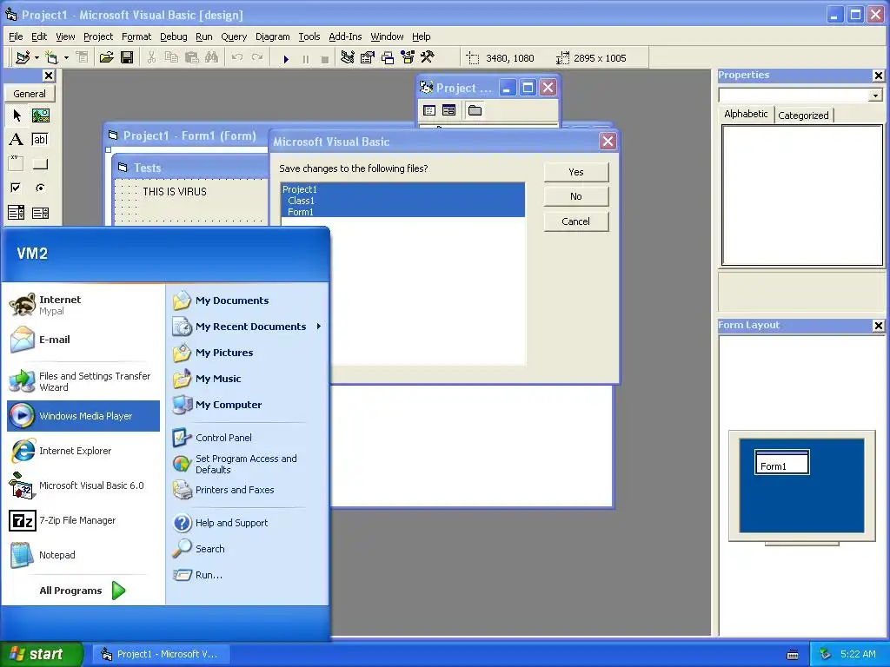Click Yes to save changes
The image size is (890, 667).
coord(576,172)
